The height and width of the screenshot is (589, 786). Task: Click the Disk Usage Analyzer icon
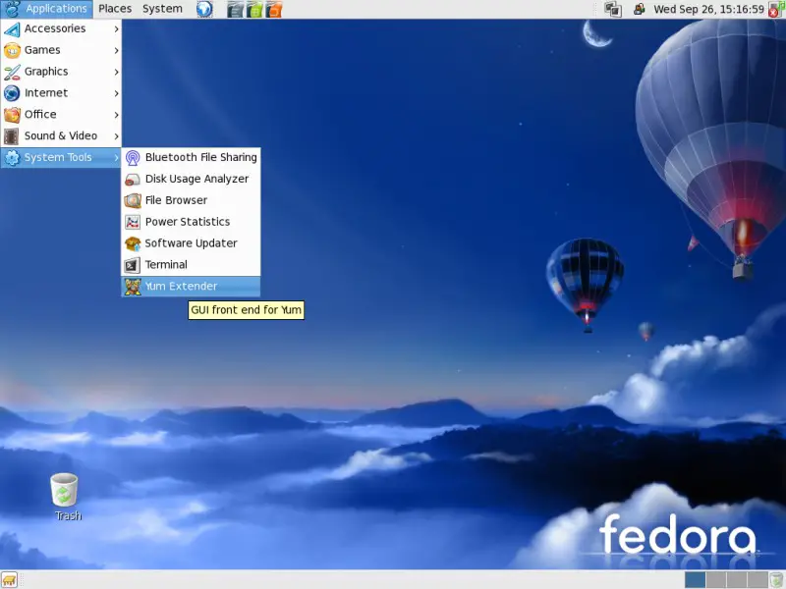133,180
